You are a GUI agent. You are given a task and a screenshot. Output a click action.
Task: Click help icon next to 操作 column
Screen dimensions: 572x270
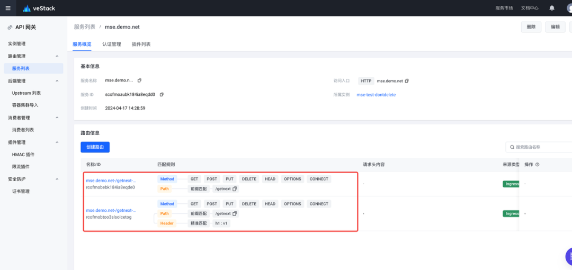click(x=538, y=165)
